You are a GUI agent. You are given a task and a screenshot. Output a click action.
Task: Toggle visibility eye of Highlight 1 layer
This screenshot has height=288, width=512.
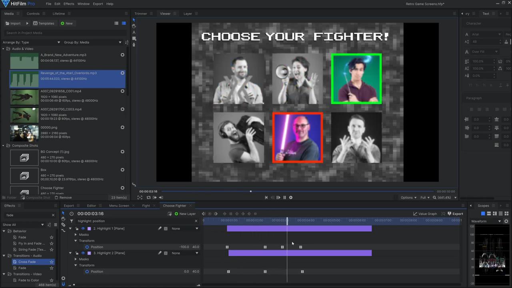point(83,228)
